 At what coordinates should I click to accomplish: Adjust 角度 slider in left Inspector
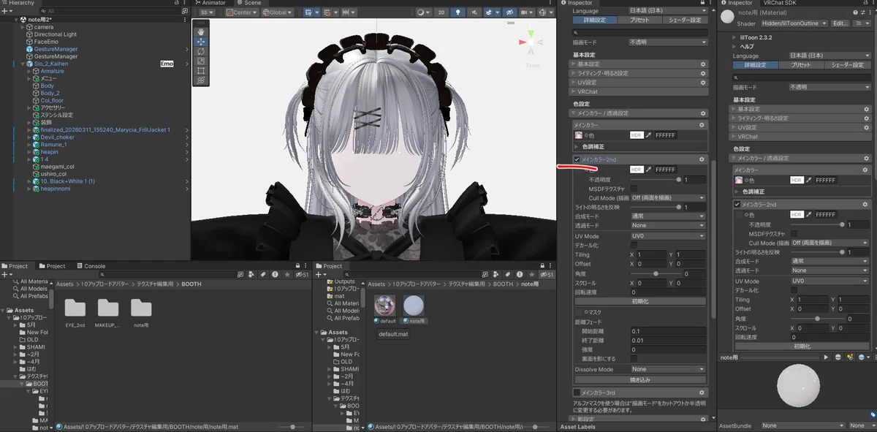pyautogui.click(x=656, y=273)
